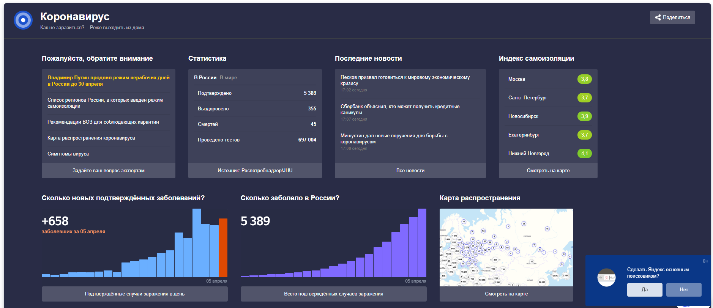Click the Источник: Роспотребнадзор/JHU footer
This screenshot has height=308, width=713.
coord(255,171)
